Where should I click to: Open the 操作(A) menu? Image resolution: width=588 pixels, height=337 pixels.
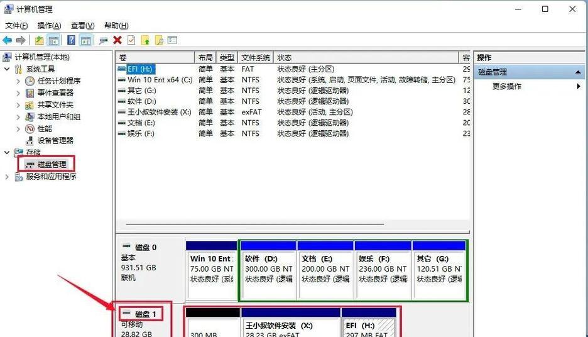click(49, 26)
